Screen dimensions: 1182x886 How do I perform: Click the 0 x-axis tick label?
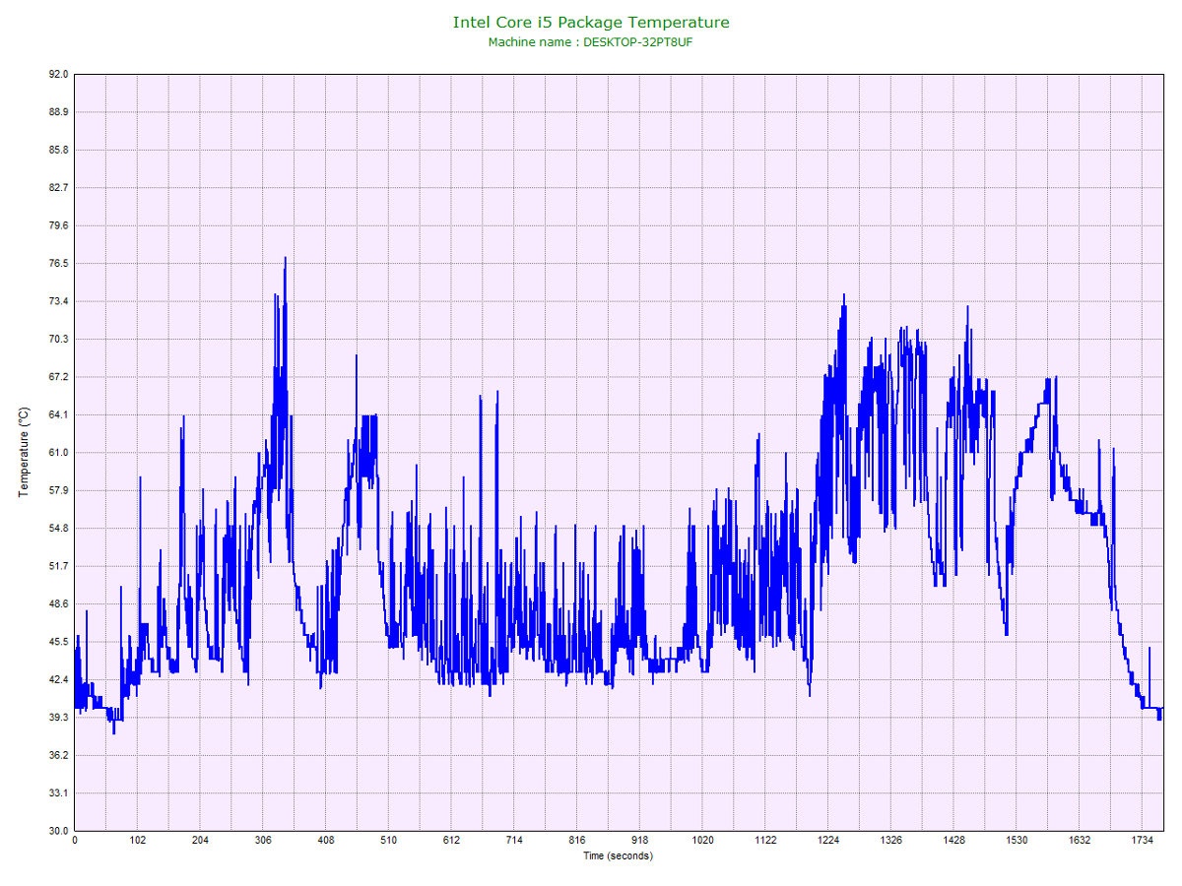click(75, 841)
